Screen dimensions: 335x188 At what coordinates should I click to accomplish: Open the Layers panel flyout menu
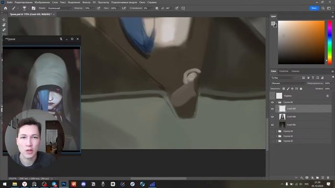332,72
